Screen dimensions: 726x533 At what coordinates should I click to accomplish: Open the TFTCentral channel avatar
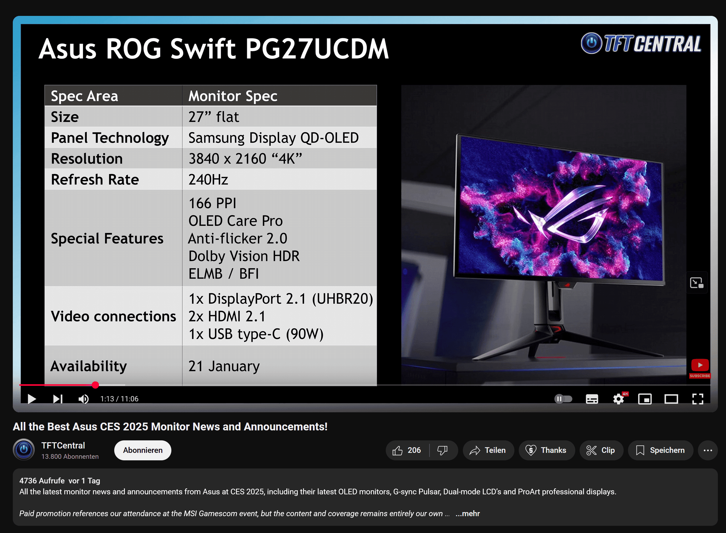(23, 449)
